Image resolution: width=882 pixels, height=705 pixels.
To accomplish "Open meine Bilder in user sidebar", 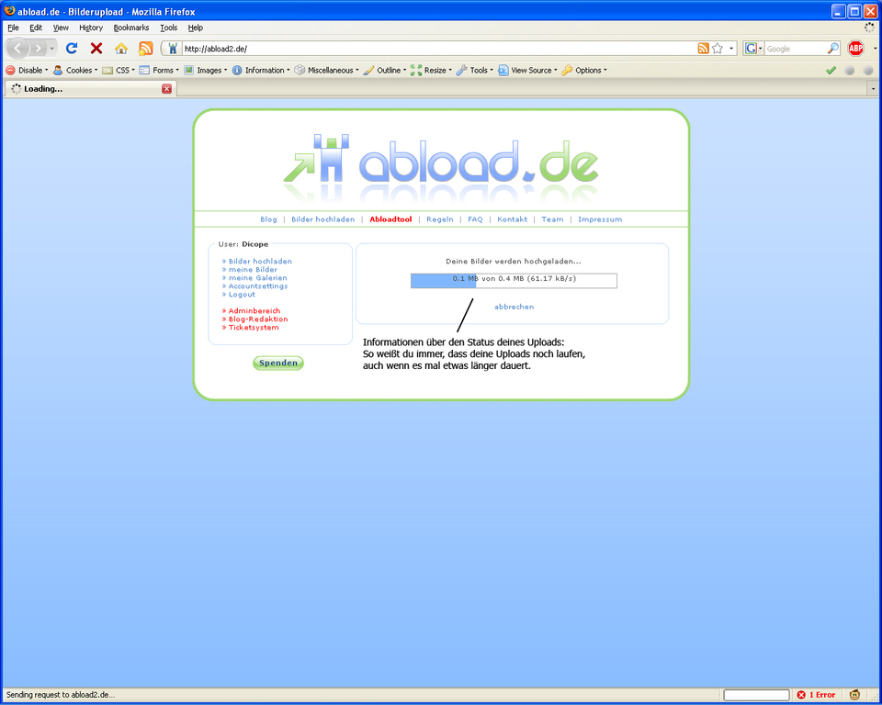I will click(253, 269).
